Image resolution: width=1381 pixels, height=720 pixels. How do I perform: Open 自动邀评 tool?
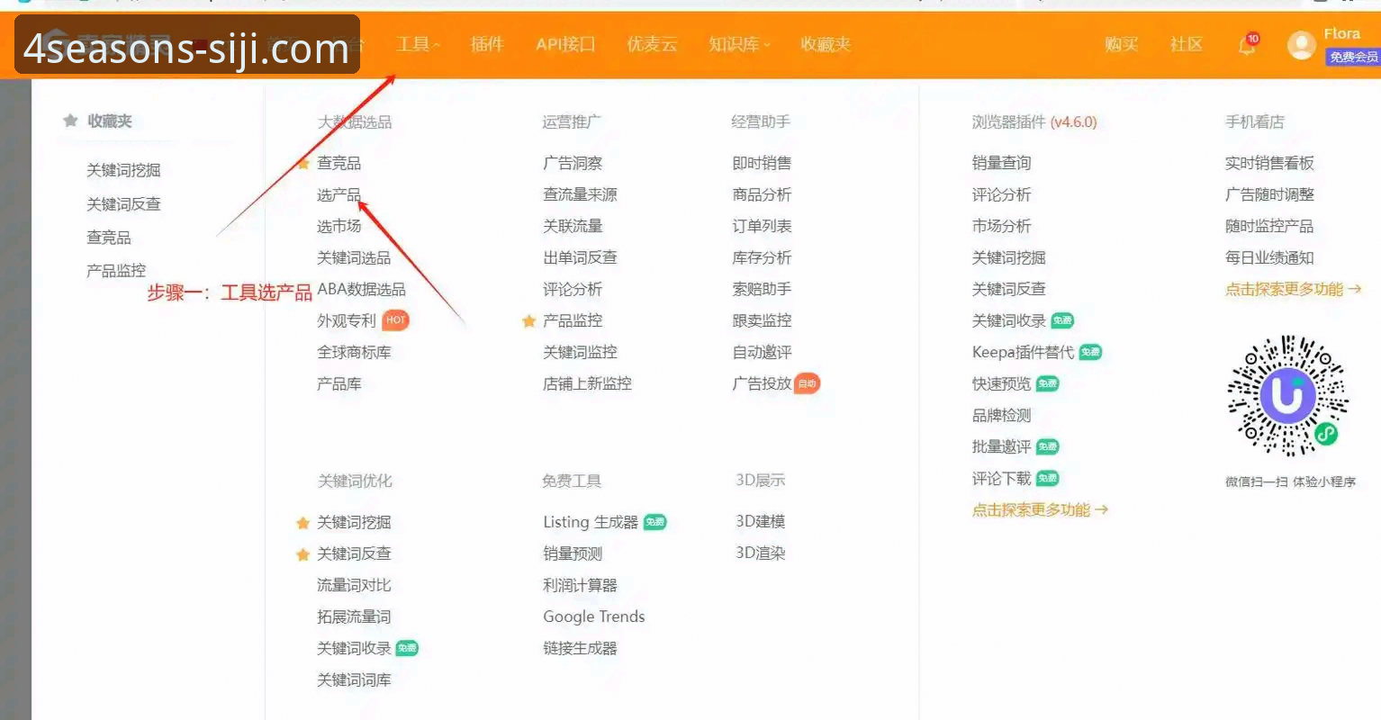pos(762,352)
